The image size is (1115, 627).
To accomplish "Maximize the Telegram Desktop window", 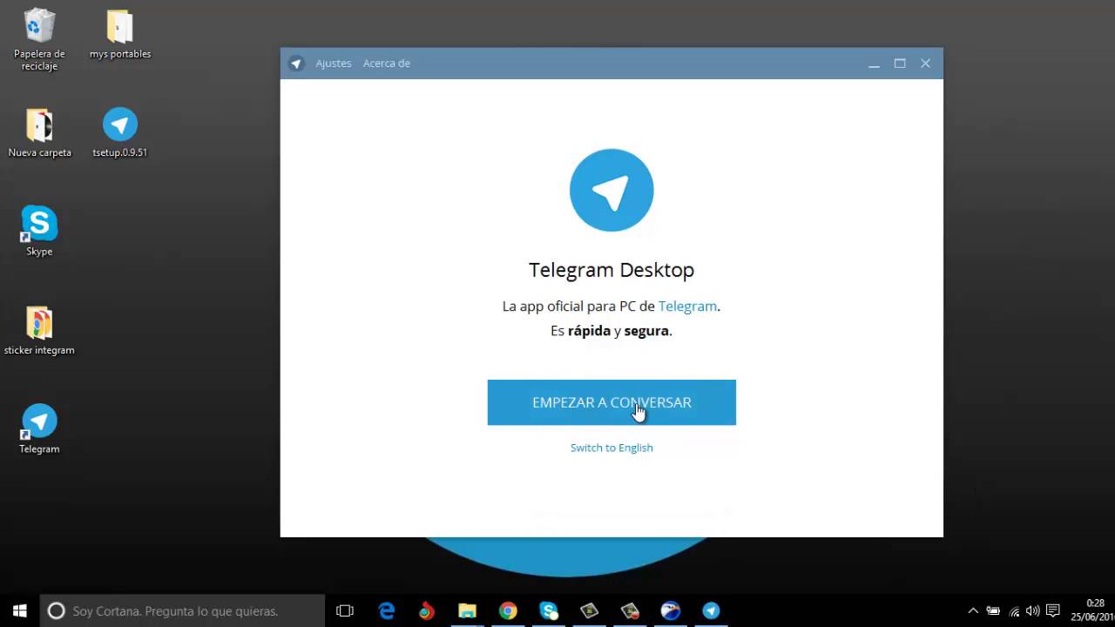I will pos(900,64).
